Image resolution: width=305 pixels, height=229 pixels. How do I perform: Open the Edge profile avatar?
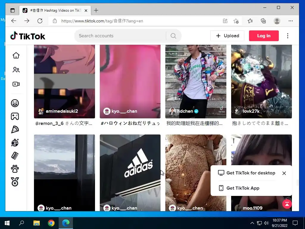277,21
